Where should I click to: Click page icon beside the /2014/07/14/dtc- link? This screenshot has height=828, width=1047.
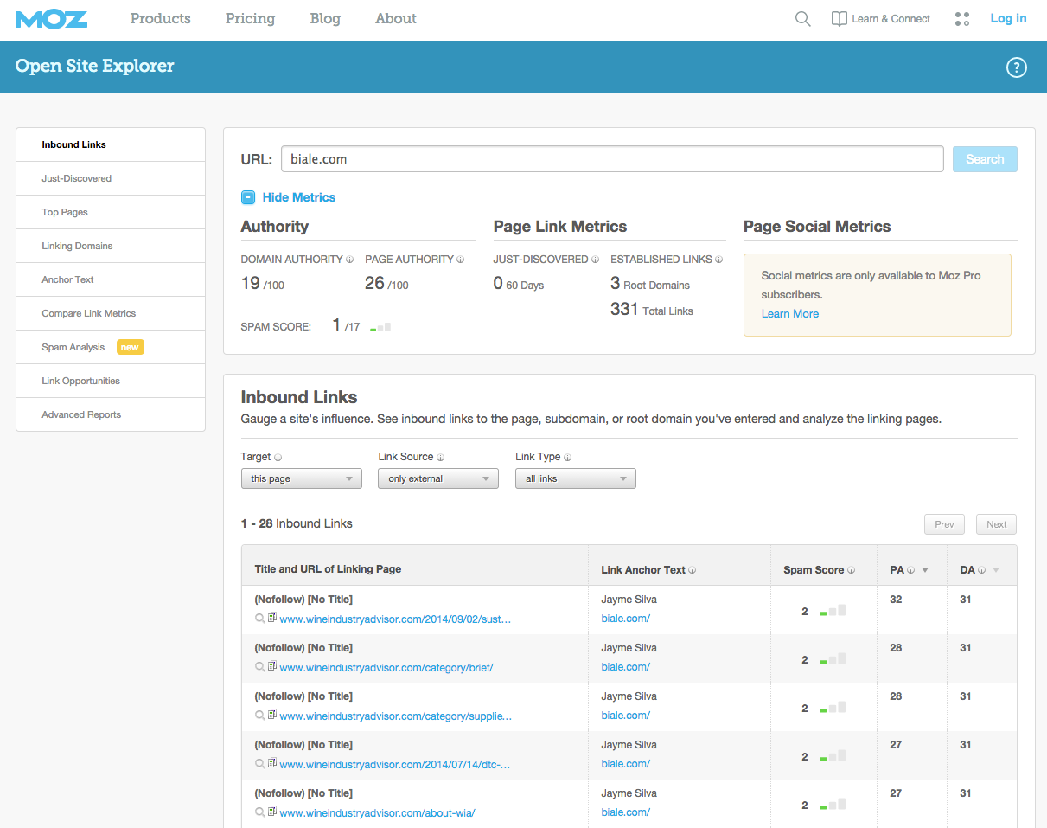click(x=272, y=764)
